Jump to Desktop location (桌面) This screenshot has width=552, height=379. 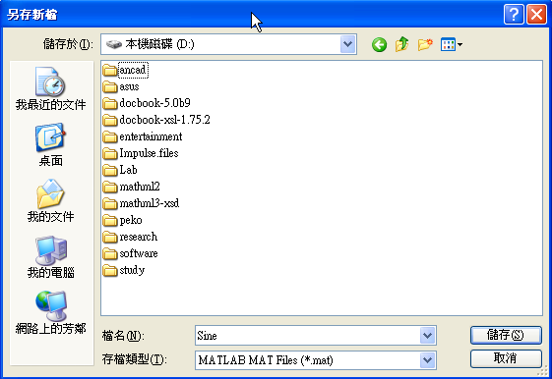[x=50, y=144]
